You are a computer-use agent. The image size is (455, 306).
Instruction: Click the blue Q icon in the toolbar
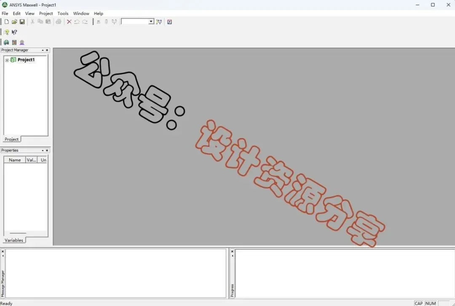(x=169, y=22)
